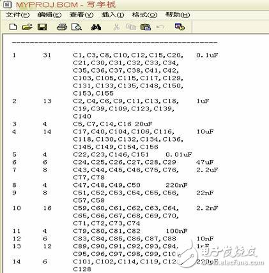Open the 插入(I) menu
This screenshot has width=269, height=273.
112,15
